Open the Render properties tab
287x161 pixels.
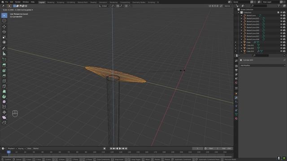[x=236, y=66]
